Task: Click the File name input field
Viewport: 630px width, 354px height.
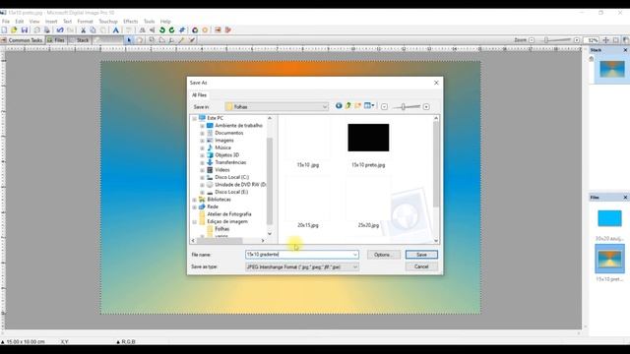Action: tap(299, 255)
